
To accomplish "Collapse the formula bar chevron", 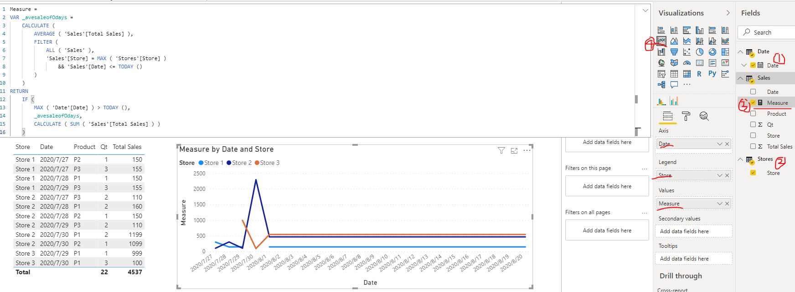I will tap(645, 10).
